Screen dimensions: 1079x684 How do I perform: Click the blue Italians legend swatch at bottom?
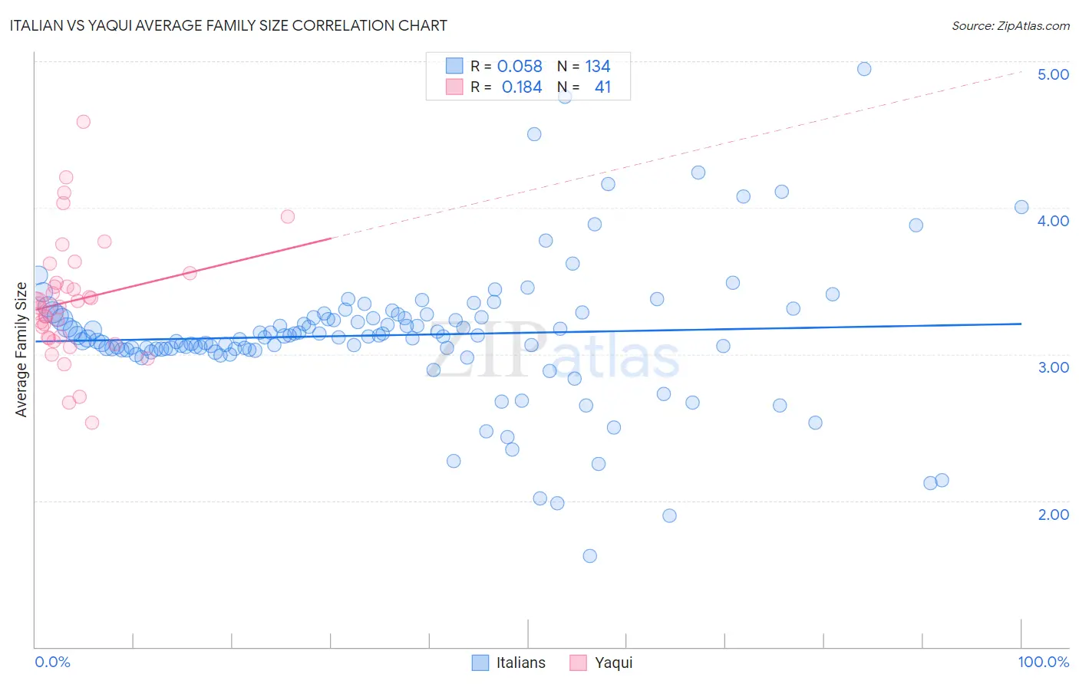click(480, 663)
